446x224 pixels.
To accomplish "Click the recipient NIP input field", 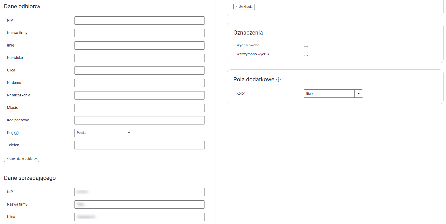I will click(x=139, y=21).
